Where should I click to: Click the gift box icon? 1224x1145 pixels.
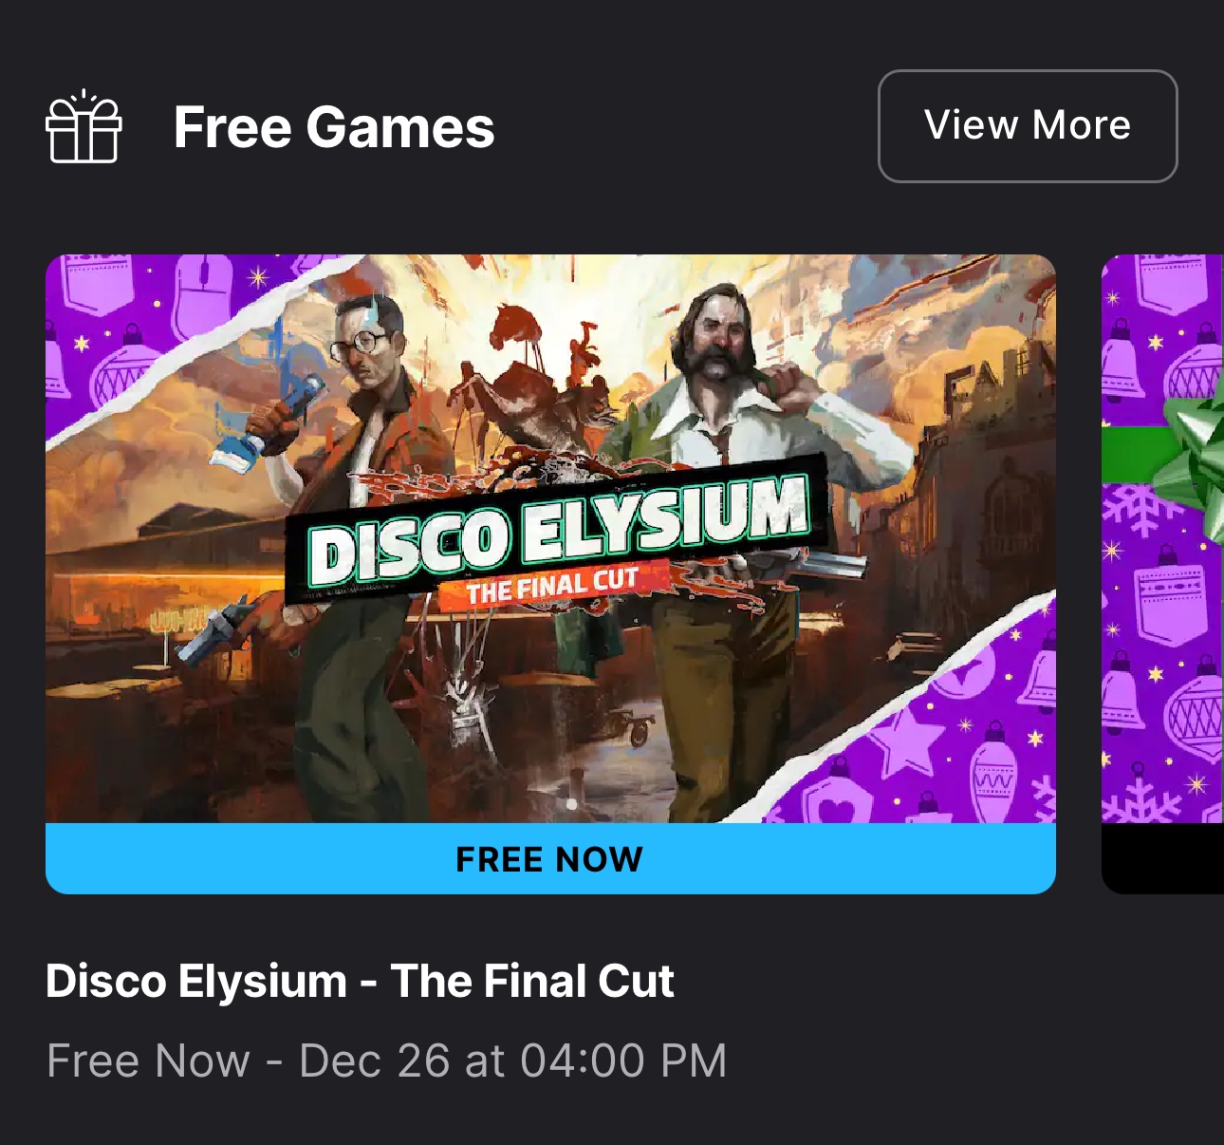83,126
